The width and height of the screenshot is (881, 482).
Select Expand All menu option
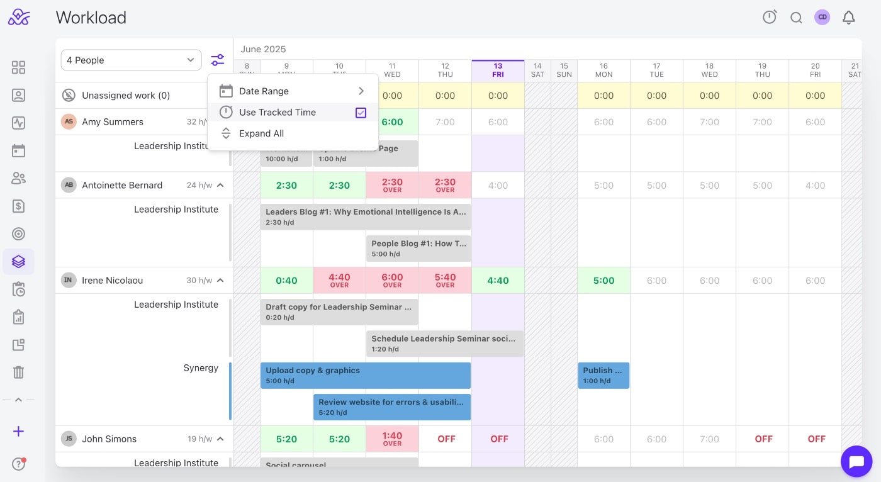click(x=261, y=133)
